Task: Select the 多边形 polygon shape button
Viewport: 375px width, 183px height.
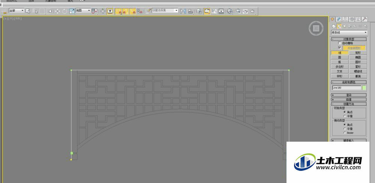Action: [340, 67]
